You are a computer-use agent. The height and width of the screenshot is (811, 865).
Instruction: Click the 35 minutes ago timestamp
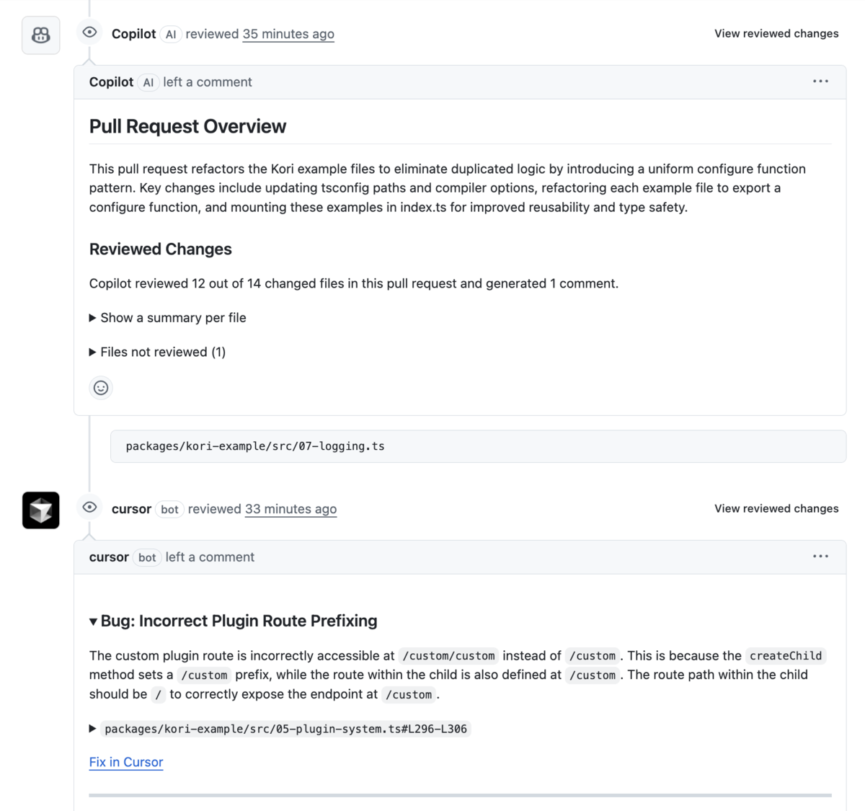[x=288, y=34]
